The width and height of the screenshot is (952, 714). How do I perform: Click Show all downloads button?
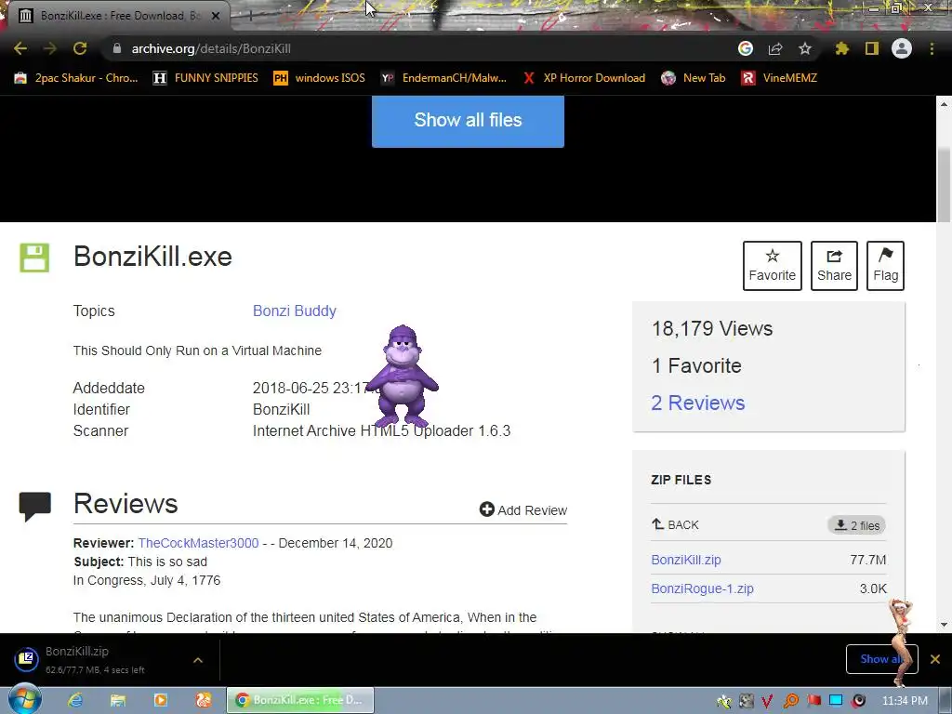(x=881, y=659)
